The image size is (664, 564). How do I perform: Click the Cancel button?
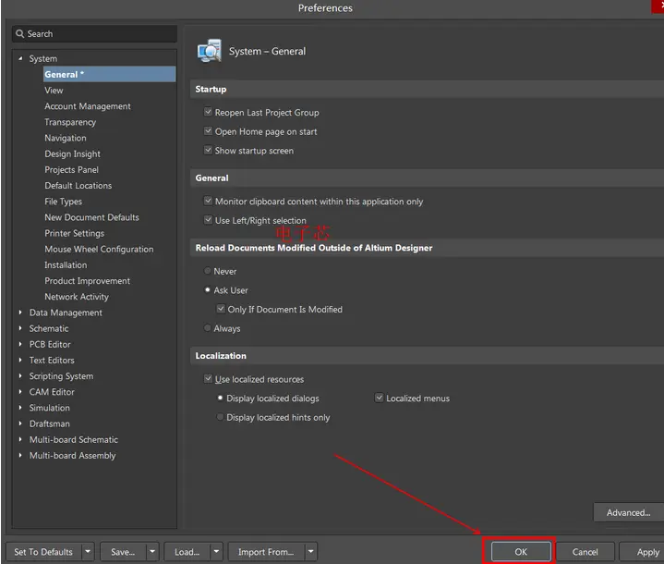tap(585, 552)
